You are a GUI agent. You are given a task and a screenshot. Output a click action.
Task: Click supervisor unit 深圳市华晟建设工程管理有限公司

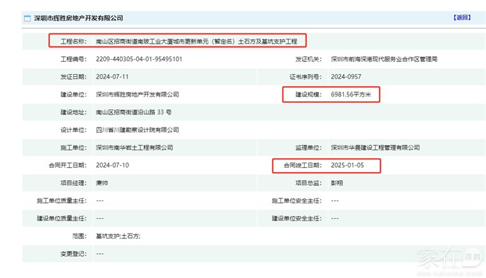[x=376, y=148]
